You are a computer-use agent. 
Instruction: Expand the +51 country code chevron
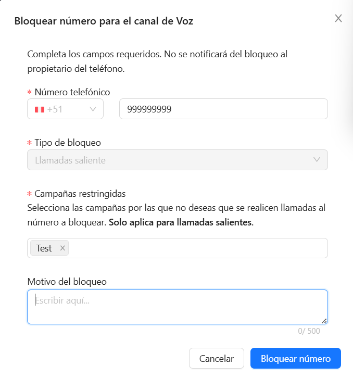[94, 109]
